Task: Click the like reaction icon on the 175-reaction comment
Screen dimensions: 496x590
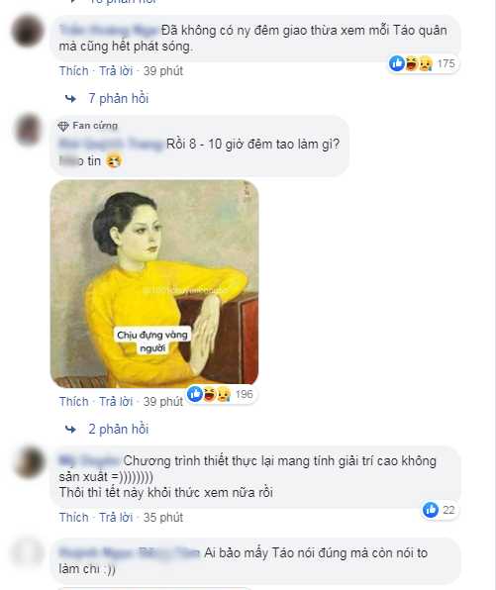Action: [397, 63]
